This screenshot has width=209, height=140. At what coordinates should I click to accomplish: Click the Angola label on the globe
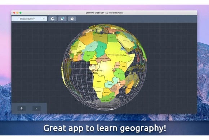click(x=99, y=81)
